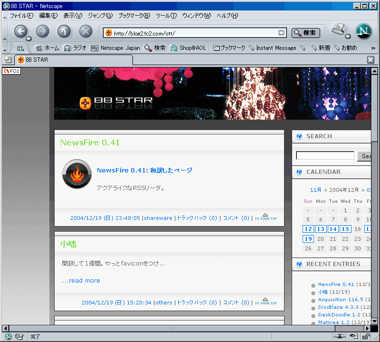Image resolution: width=380 pixels, height=342 pixels.
Task: Click the horizontal scrollbar right arrow
Action: [368, 328]
